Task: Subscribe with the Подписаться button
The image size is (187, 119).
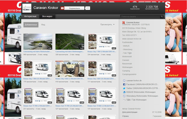Action: tap(74, 8)
